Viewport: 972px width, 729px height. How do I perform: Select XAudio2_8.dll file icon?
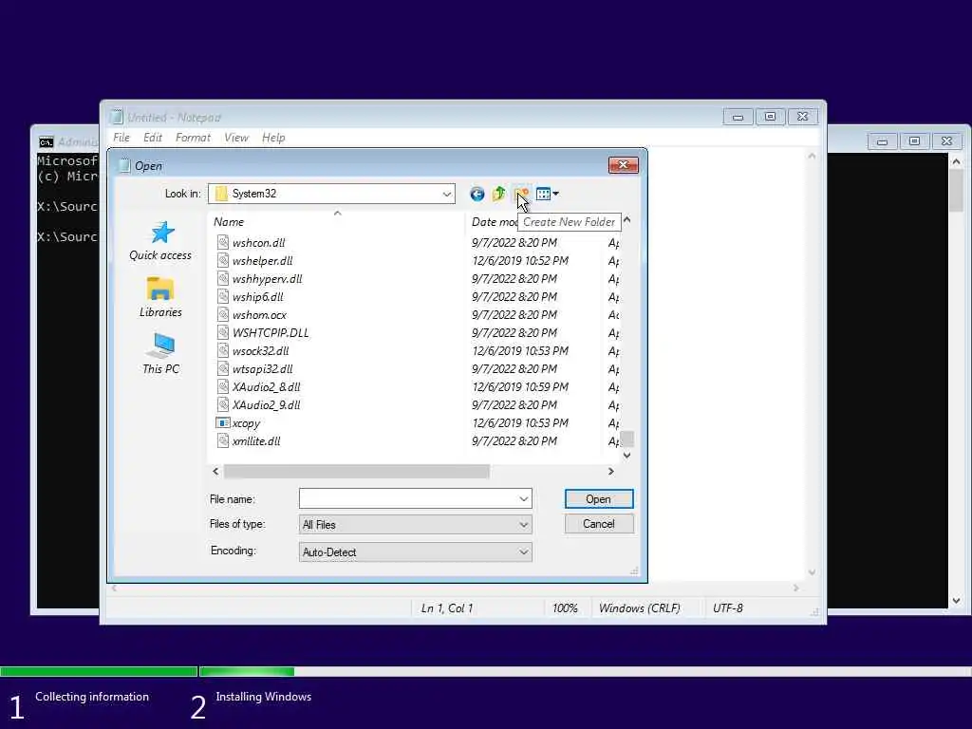[x=222, y=386]
